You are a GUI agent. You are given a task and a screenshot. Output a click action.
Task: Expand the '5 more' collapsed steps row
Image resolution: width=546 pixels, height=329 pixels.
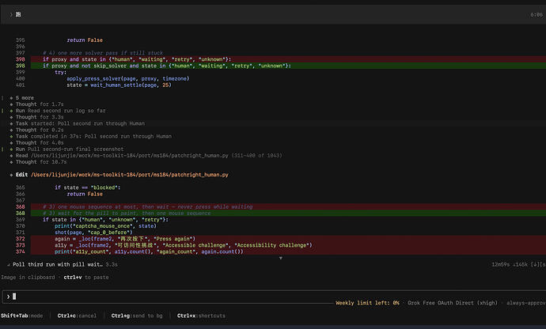(25, 98)
